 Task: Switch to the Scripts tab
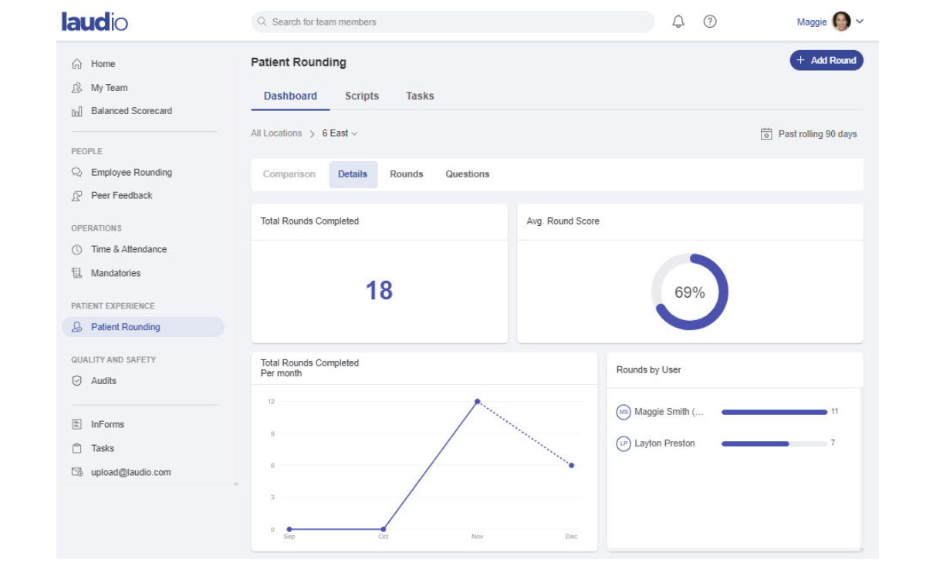[362, 96]
